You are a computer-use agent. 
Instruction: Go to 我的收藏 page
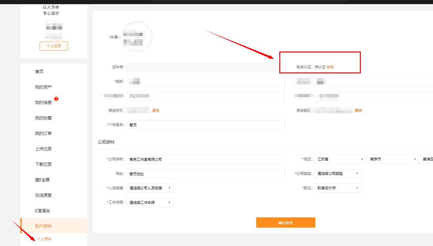pyautogui.click(x=43, y=118)
